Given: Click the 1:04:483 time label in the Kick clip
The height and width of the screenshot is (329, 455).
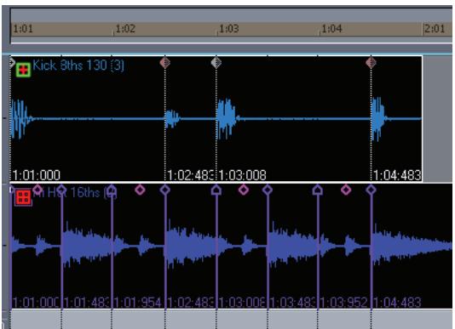Looking at the screenshot, I should pyautogui.click(x=397, y=175).
